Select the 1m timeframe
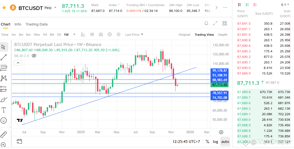Image resolution: width=294 pixels, height=149 pixels. pyautogui.click(x=14, y=35)
